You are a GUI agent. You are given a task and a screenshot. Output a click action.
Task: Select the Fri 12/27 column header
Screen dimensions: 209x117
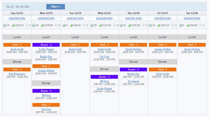point(163,13)
